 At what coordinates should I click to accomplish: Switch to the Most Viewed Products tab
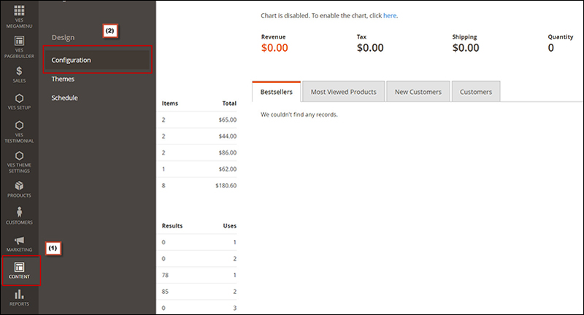(x=343, y=92)
